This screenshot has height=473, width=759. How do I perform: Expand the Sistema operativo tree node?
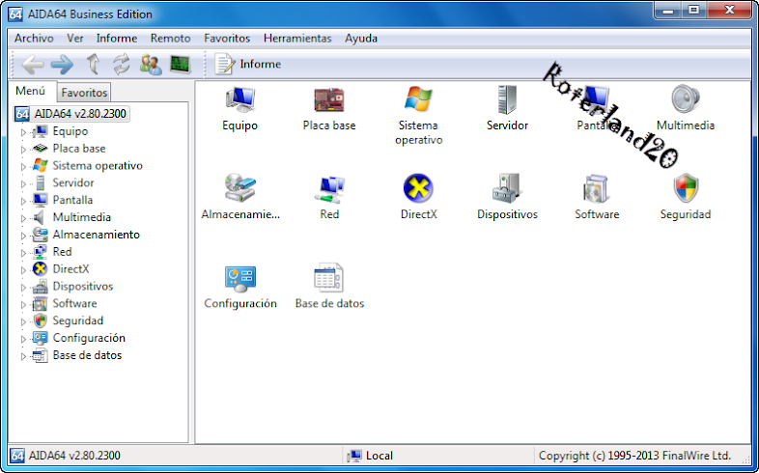(23, 166)
